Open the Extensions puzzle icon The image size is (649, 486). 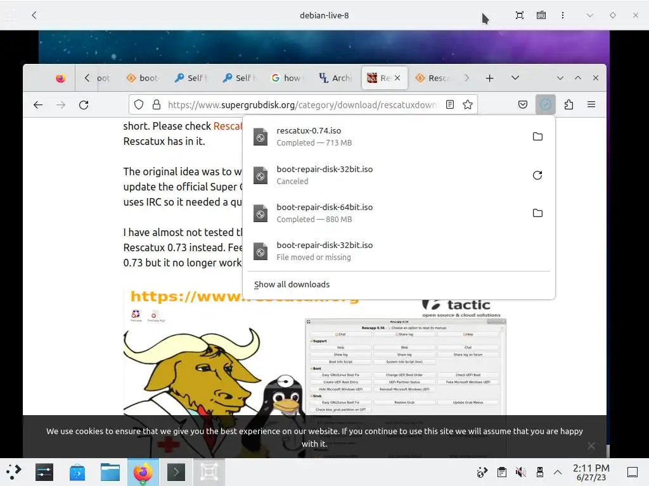pos(569,104)
